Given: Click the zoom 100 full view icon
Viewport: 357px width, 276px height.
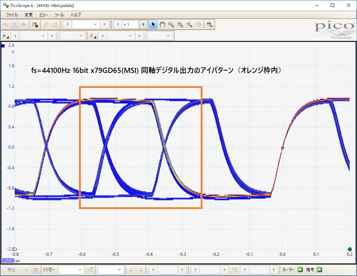Looking at the screenshot, I should point(210,24).
